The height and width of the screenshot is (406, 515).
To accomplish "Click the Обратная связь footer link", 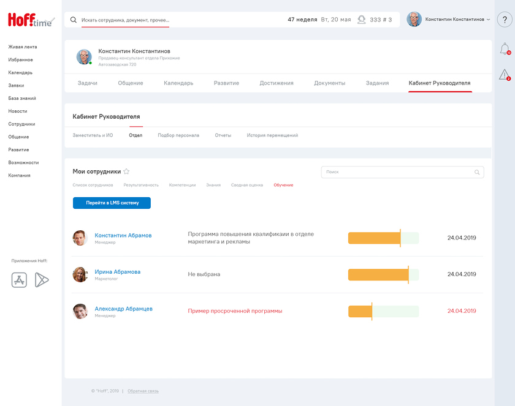I will point(143,391).
